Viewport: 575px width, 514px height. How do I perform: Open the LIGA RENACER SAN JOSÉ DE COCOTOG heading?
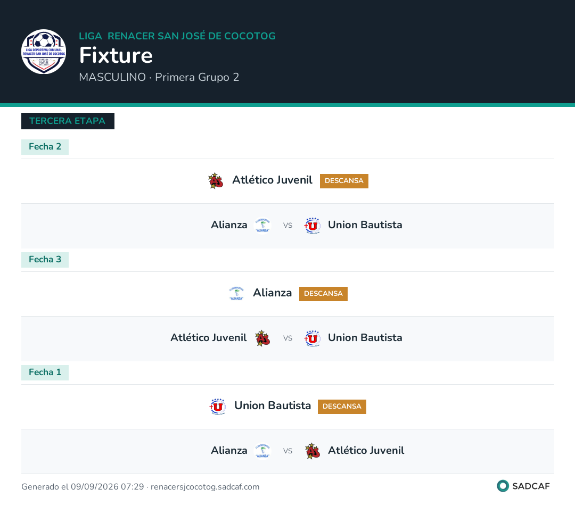tap(177, 36)
